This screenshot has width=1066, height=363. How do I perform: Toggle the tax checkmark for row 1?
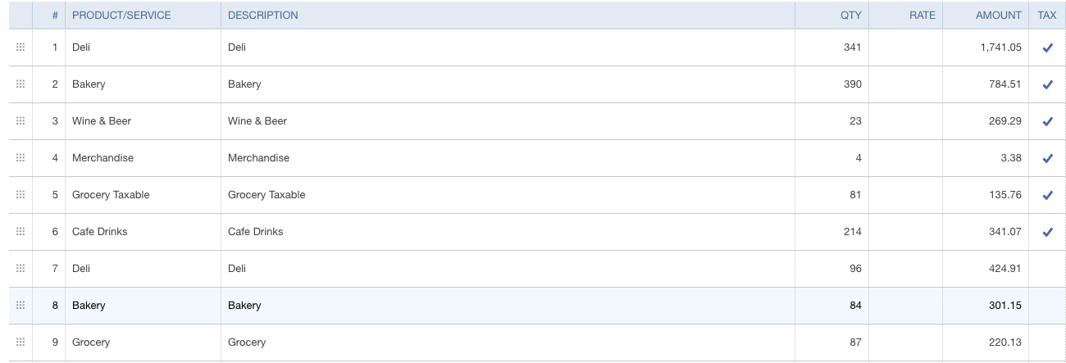tap(1047, 48)
